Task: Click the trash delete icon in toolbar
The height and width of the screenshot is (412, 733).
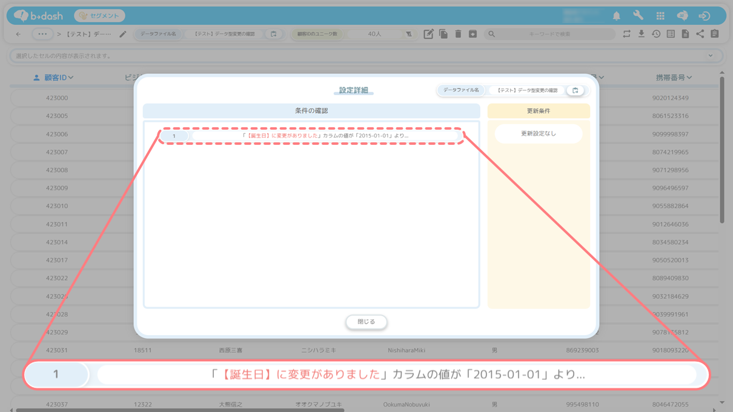Action: click(x=458, y=35)
